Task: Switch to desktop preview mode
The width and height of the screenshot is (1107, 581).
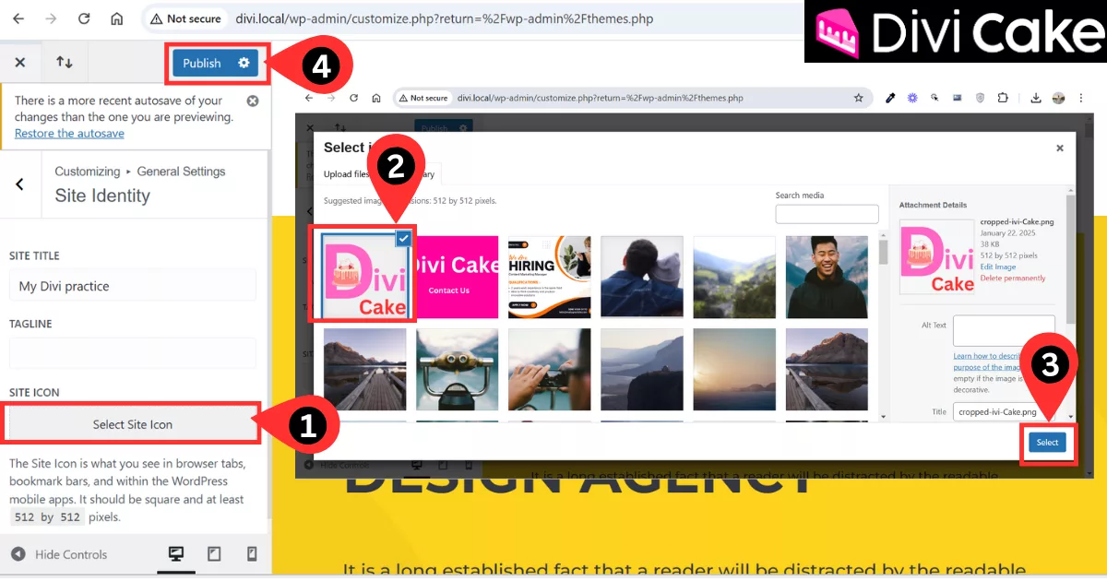Action: (175, 554)
